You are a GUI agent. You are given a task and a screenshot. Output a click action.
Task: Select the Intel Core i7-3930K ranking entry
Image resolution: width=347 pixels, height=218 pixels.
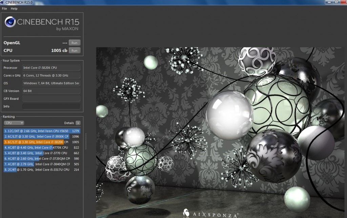click(41, 137)
